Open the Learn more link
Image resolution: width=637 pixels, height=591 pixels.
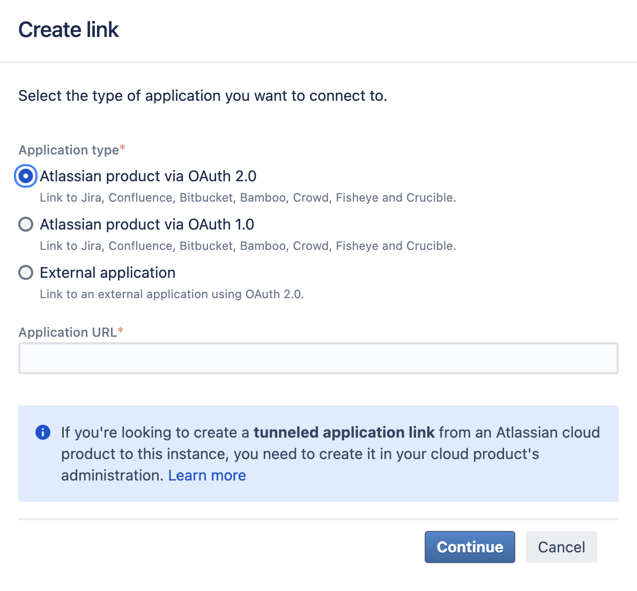tap(207, 475)
